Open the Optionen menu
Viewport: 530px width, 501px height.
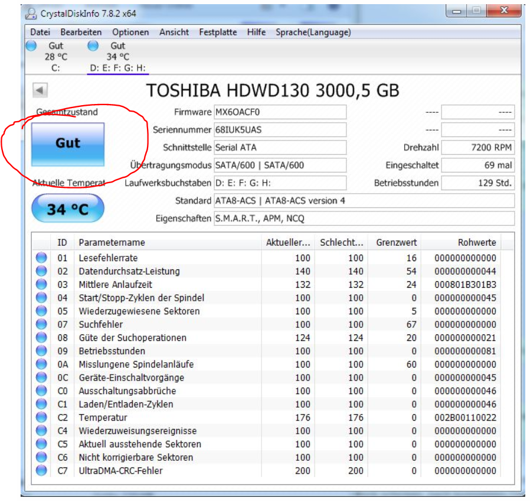(130, 32)
